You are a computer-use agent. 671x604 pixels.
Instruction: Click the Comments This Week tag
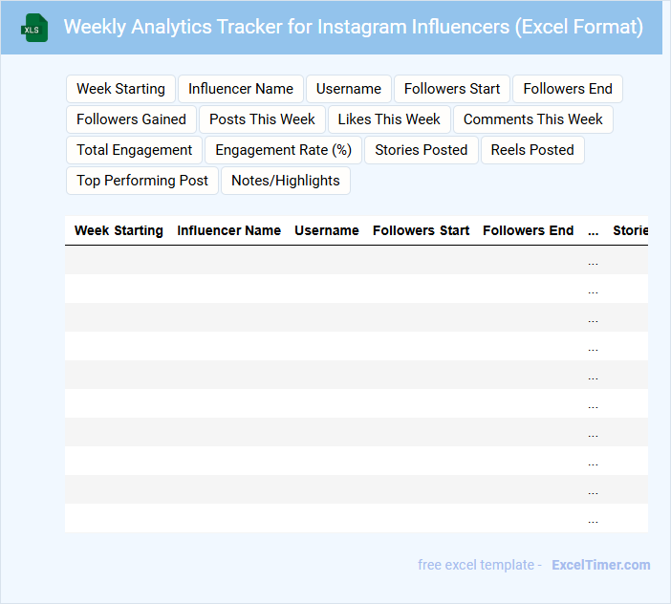pyautogui.click(x=533, y=119)
